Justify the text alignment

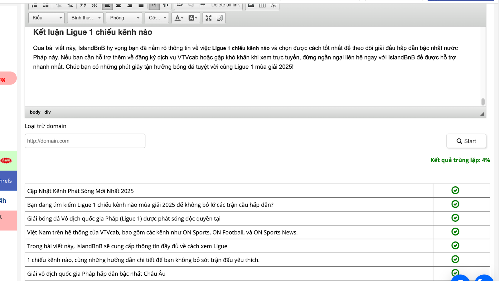coord(141,5)
